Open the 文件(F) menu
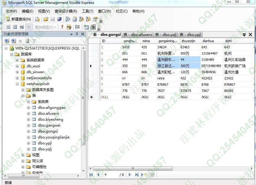The width and height of the screenshot is (256, 185). tap(12, 11)
